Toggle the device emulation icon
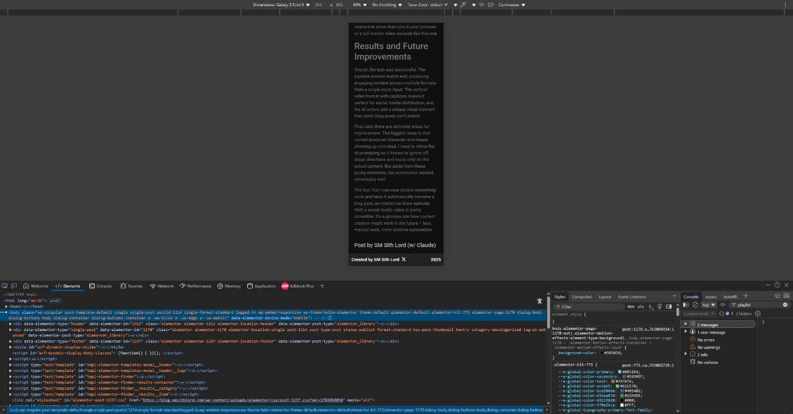Image resolution: width=793 pixels, height=414 pixels. click(13, 286)
